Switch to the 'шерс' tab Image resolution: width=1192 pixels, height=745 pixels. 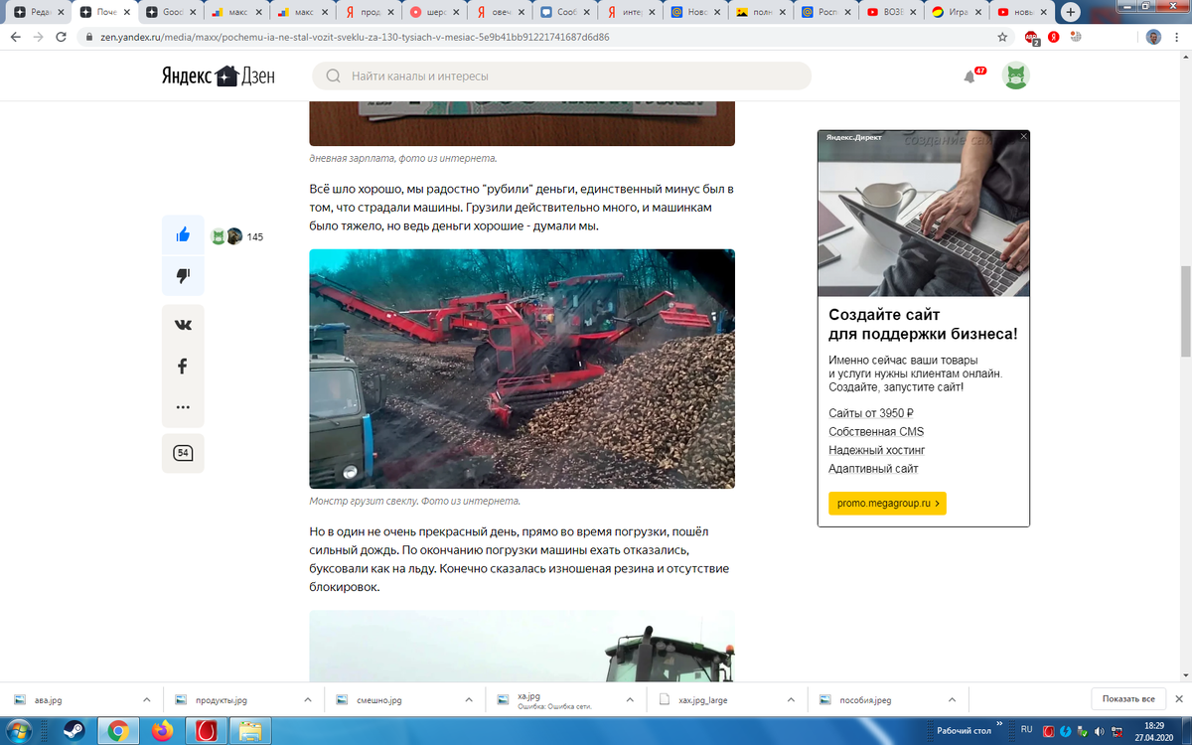(433, 12)
